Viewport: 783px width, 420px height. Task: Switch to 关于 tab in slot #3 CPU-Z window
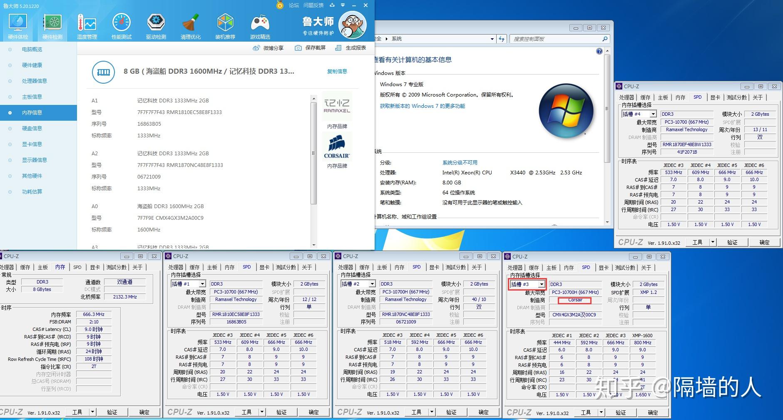coord(646,268)
